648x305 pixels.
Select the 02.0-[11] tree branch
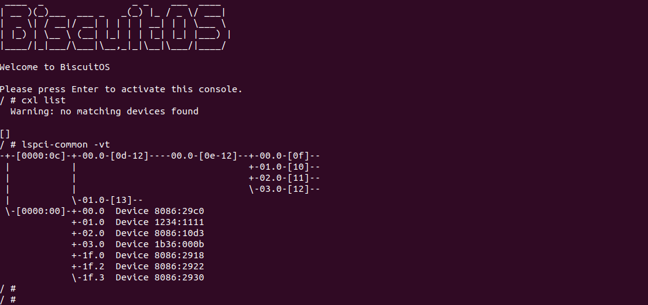[x=284, y=178]
